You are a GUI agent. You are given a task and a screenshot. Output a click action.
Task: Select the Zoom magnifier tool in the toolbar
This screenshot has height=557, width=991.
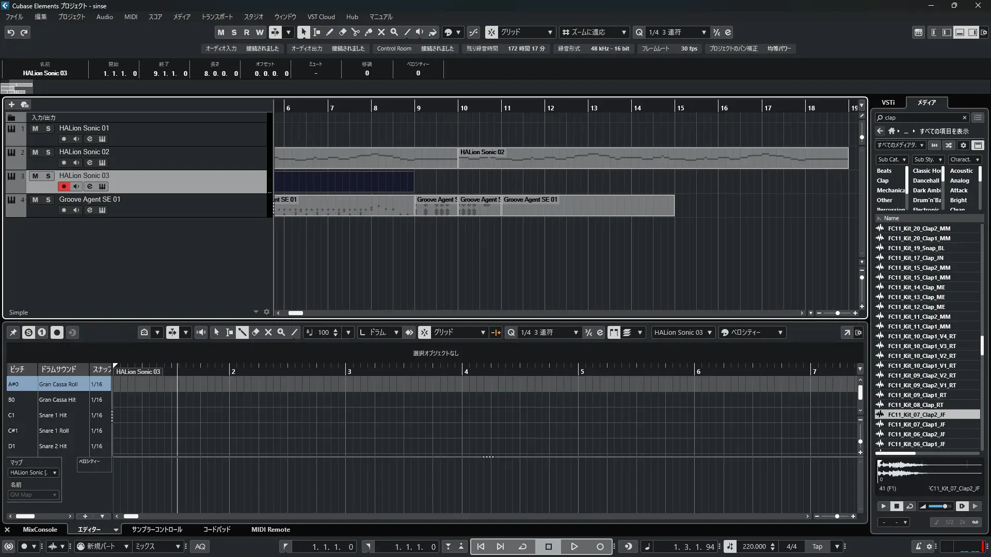click(x=394, y=32)
